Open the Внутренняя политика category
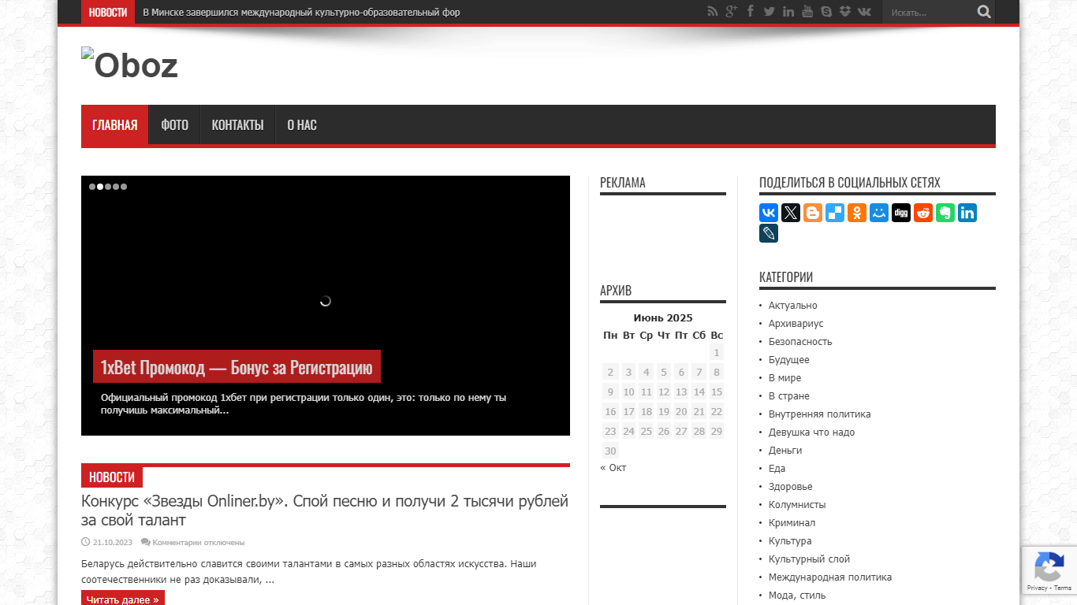 click(820, 414)
